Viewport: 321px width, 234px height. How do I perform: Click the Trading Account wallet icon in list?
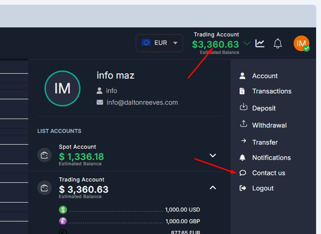(44, 188)
